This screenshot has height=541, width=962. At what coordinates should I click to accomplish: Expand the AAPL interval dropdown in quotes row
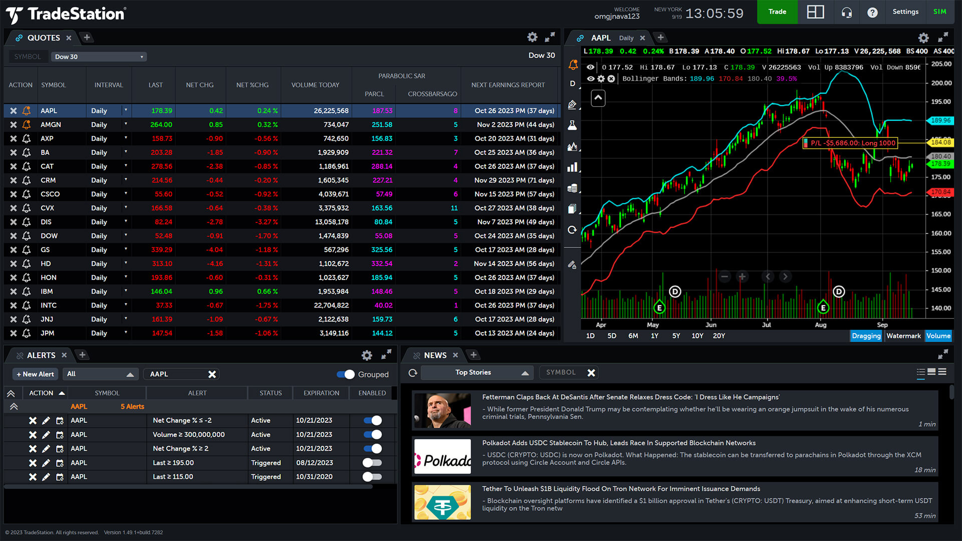[126, 110]
